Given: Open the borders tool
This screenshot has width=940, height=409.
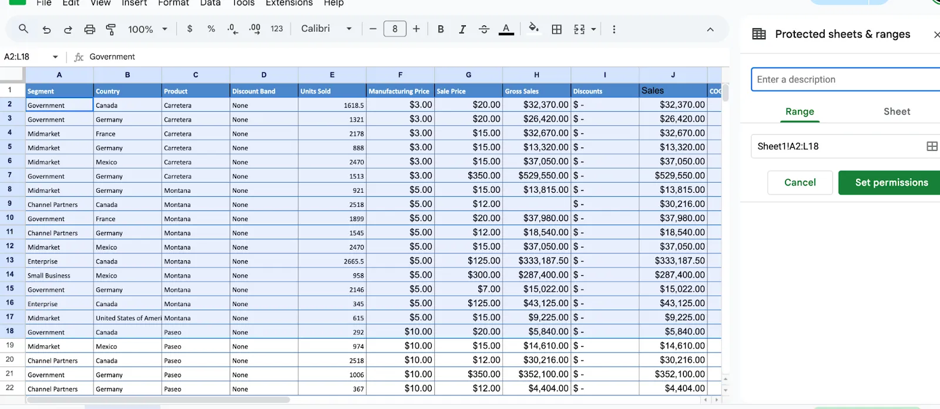Looking at the screenshot, I should coord(556,29).
